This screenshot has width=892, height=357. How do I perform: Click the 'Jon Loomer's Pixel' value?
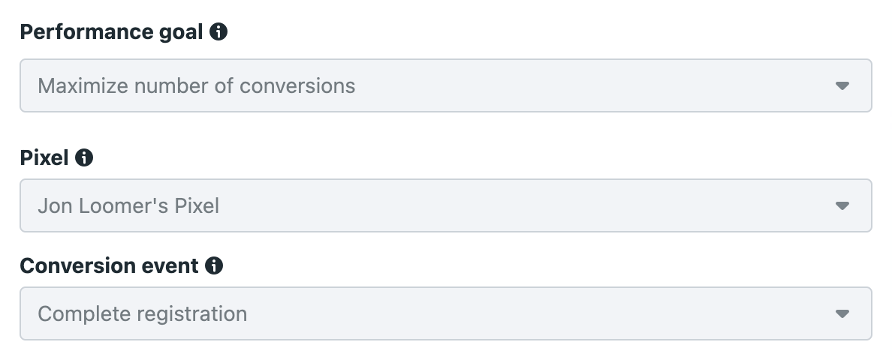coord(128,205)
